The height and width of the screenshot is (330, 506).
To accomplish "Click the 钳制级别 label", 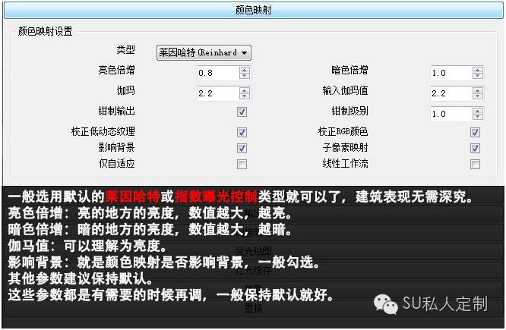I will pos(349,111).
